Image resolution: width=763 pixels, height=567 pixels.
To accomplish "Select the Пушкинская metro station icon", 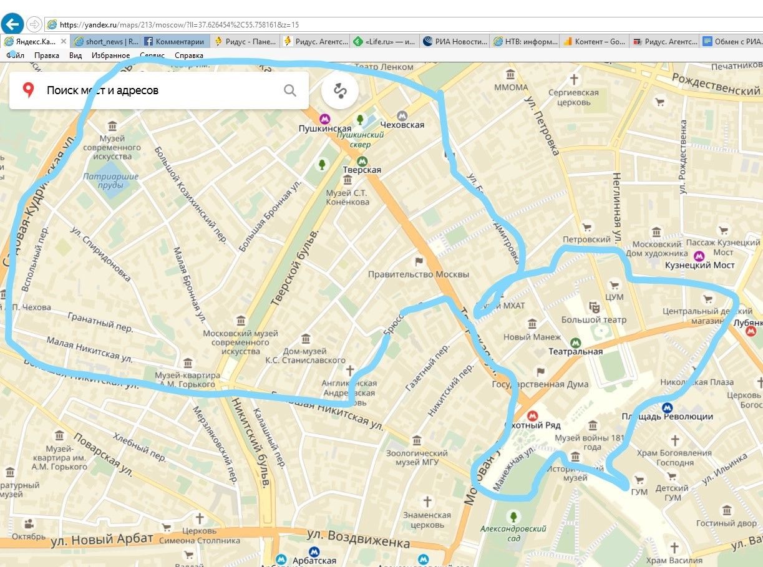I will 324,118.
